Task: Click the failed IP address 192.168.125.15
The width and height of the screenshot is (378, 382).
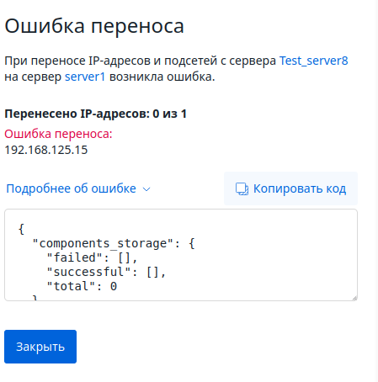Action: tap(46, 150)
